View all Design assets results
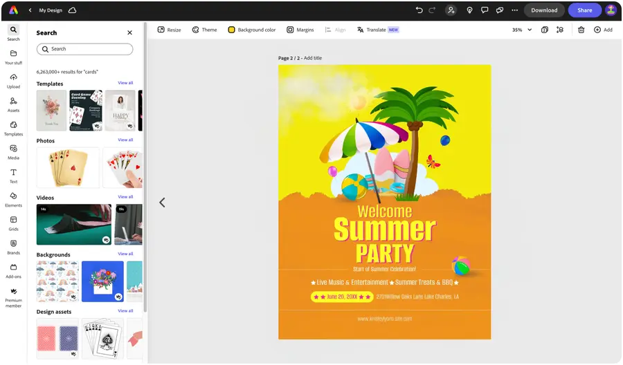 pos(125,311)
